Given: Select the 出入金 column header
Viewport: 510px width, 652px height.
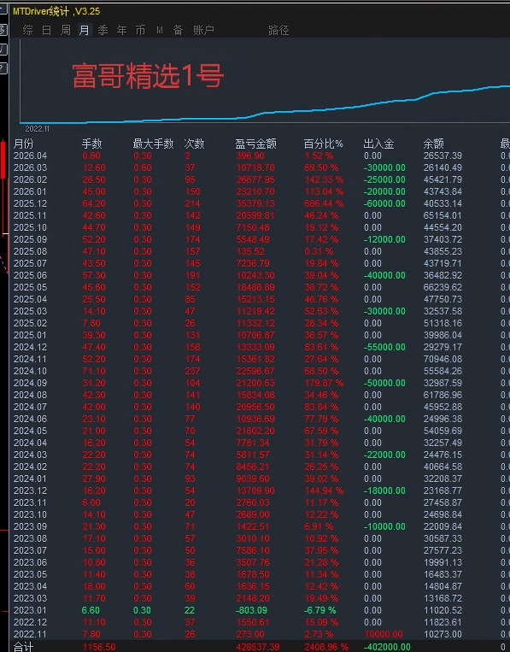Looking at the screenshot, I should point(378,144).
